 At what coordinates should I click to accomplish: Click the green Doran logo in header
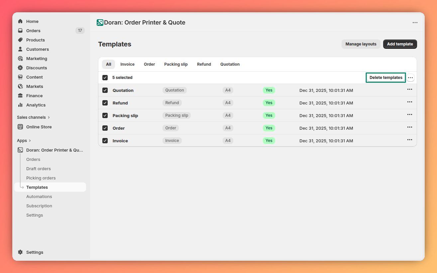coord(100,23)
